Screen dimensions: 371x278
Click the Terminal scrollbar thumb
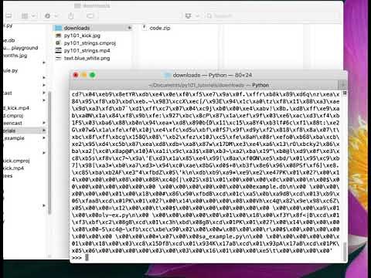(x=345, y=252)
